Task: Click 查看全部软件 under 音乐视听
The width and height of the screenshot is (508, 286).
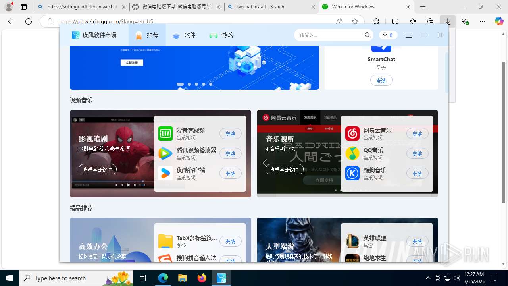Action: pos(285,169)
